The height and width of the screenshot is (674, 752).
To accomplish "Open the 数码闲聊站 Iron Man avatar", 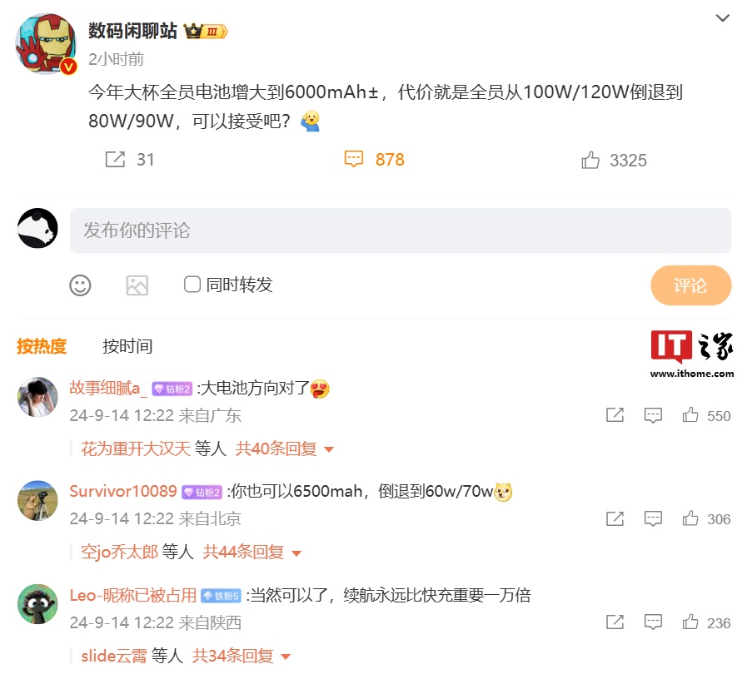I will [46, 43].
